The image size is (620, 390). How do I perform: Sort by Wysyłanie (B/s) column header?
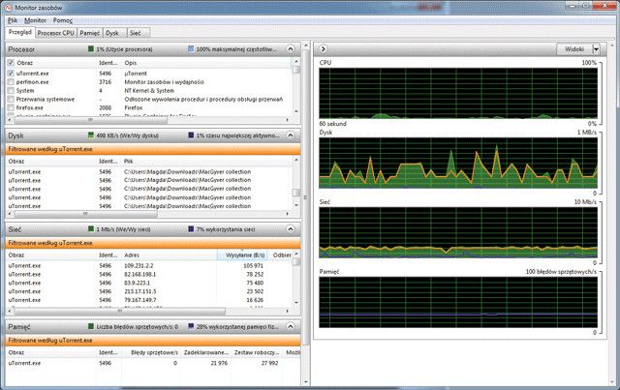point(242,255)
